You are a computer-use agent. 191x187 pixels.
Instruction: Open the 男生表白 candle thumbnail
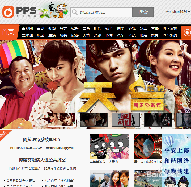point(148,146)
